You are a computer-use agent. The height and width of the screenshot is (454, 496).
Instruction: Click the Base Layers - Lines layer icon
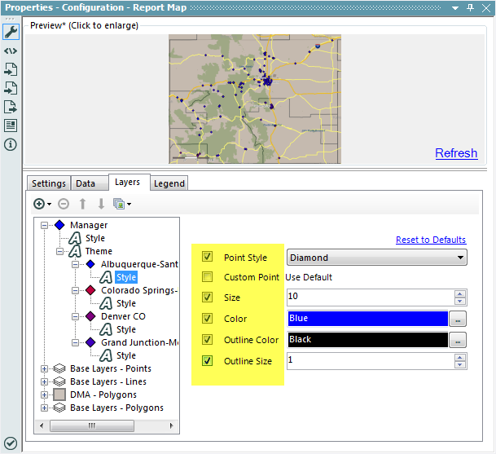point(59,381)
